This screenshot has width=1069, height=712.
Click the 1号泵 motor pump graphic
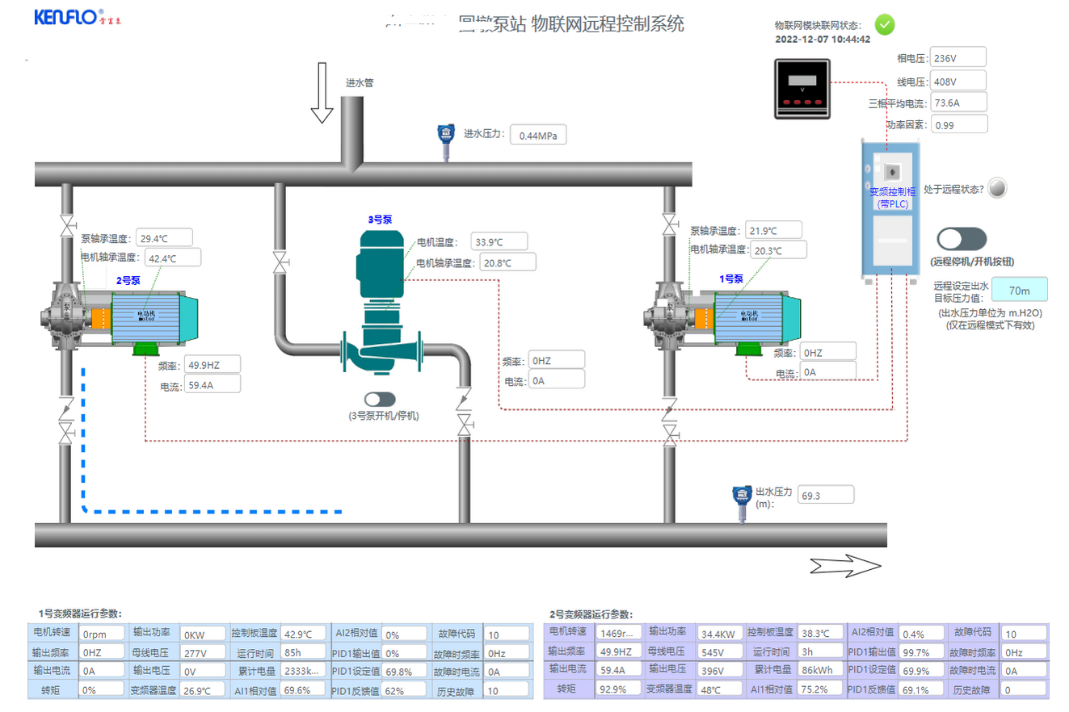[722, 316]
